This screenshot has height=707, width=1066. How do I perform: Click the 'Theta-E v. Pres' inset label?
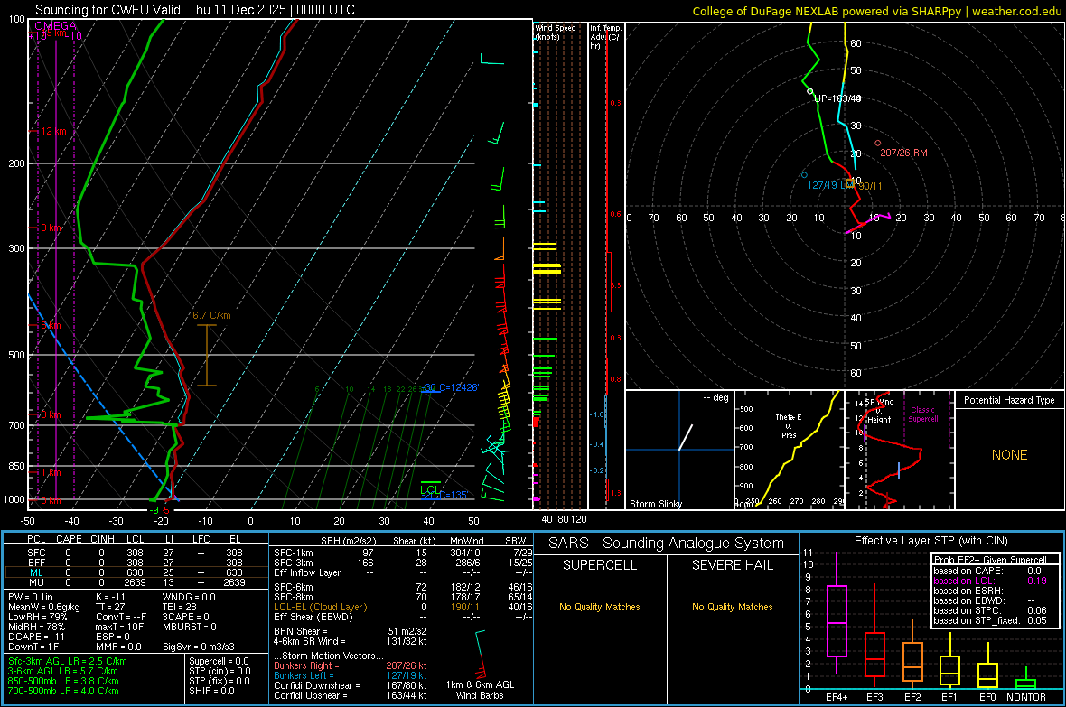pyautogui.click(x=789, y=426)
